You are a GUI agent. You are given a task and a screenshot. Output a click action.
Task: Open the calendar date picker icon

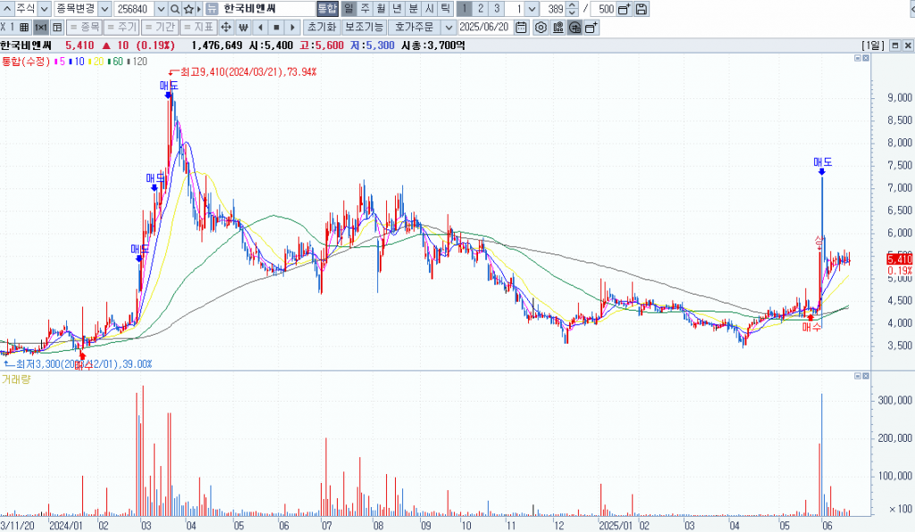(x=520, y=27)
